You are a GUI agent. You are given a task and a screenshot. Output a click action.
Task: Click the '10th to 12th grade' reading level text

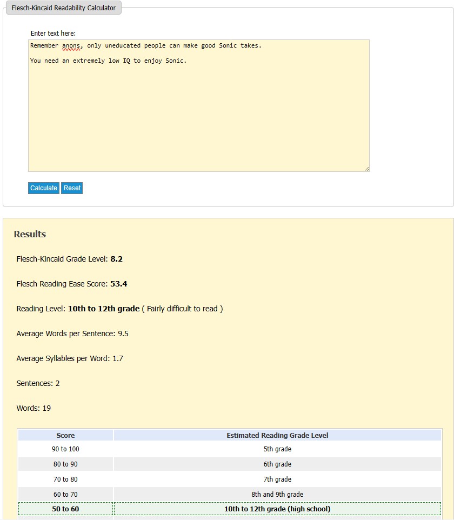(104, 309)
